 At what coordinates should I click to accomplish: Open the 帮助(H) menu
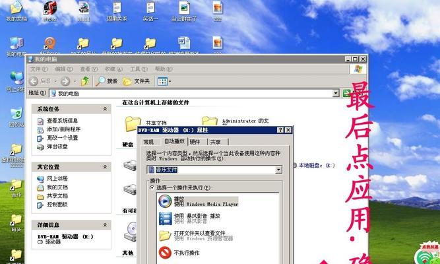(x=164, y=69)
